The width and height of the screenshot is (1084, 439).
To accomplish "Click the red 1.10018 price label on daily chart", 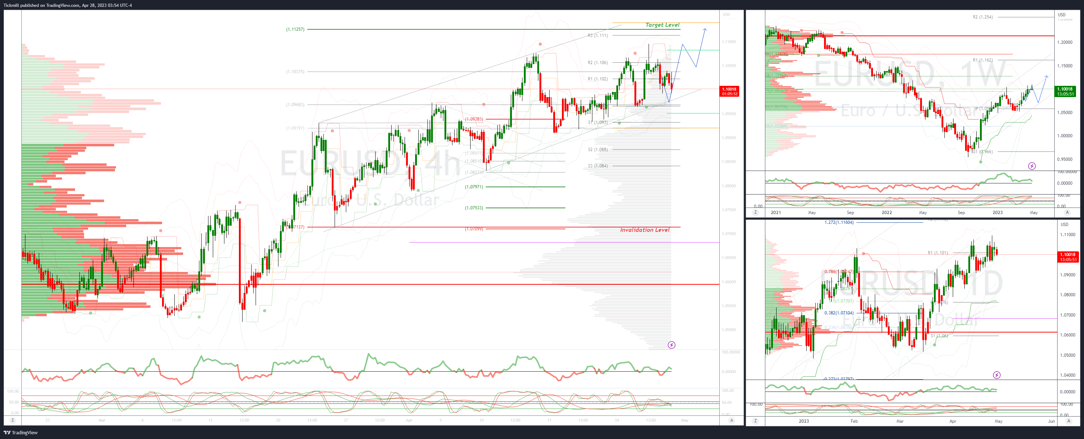I will pos(1068,257).
